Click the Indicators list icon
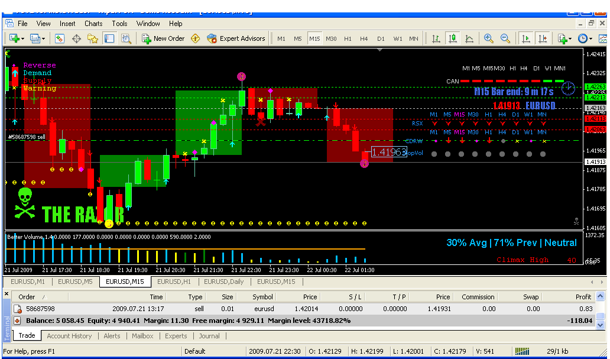The image size is (610, 359). 562,38
